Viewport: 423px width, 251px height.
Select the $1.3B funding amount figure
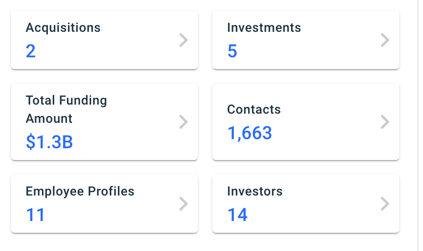49,142
